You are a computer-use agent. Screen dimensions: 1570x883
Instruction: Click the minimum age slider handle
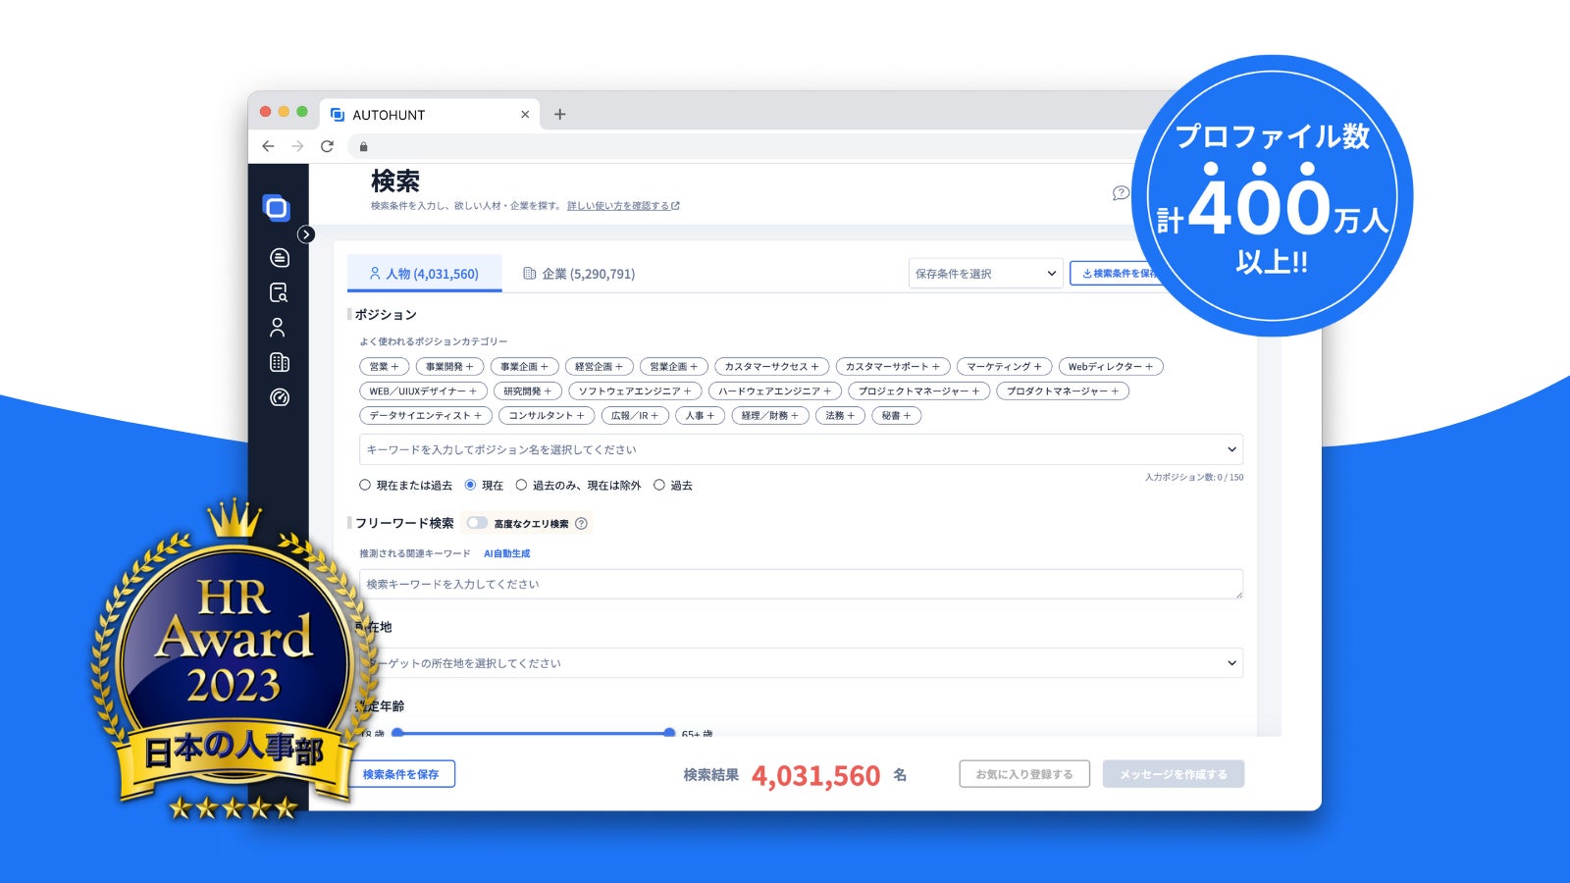coord(397,733)
